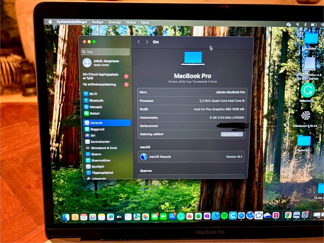The width and height of the screenshot is (324, 243).
Task: Open OneNote from the Dock
Action: click(x=207, y=216)
